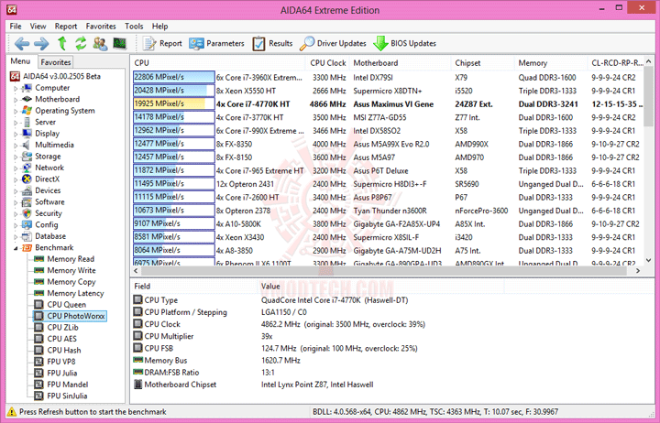Expand the Network tree node
The width and height of the screenshot is (660, 423).
tap(16, 168)
